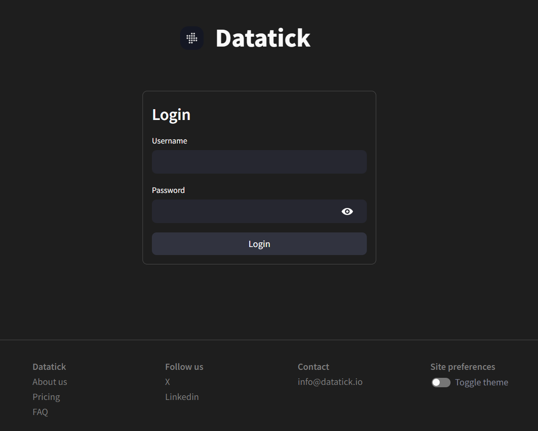Screen dimensions: 538x431
Task: Click the Datatick dotted logo icon
Action: pos(192,38)
